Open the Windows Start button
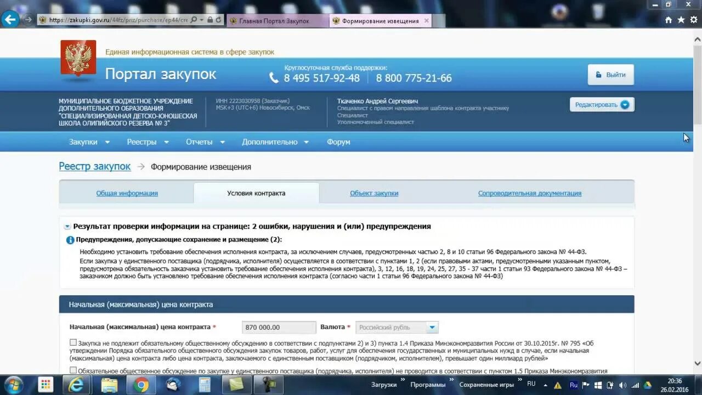Screen dimensions: 702x395 (13, 384)
